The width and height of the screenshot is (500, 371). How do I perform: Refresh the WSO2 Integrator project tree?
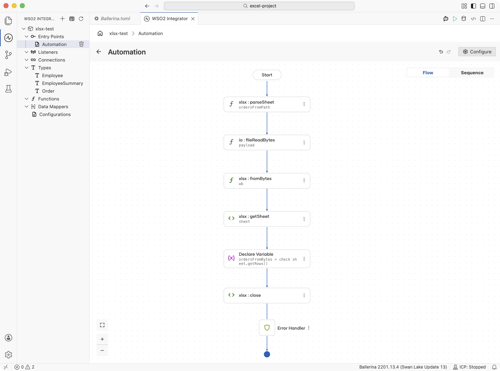click(81, 19)
